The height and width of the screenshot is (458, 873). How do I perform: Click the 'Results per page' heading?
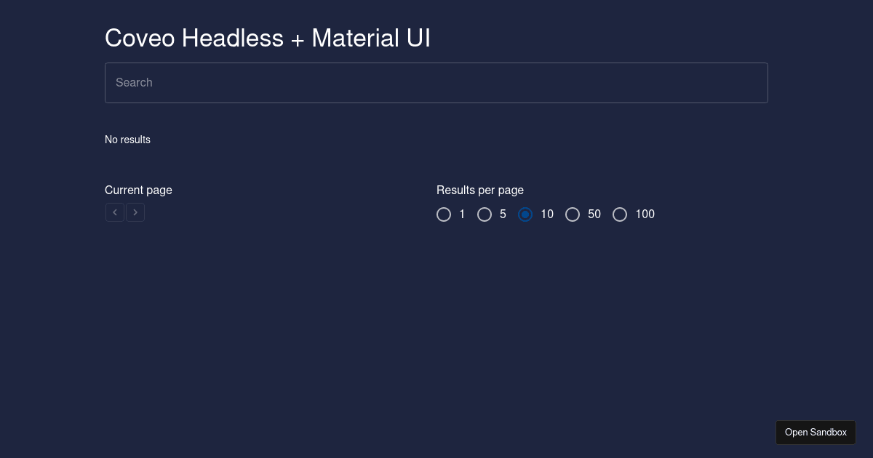[480, 190]
